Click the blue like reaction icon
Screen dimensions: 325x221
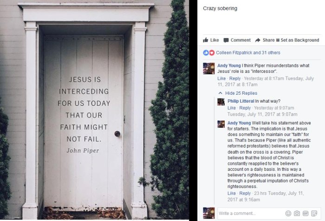pyautogui.click(x=206, y=52)
